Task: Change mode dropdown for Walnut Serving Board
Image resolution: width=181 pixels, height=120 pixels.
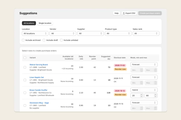Action: pyautogui.click(x=144, y=64)
